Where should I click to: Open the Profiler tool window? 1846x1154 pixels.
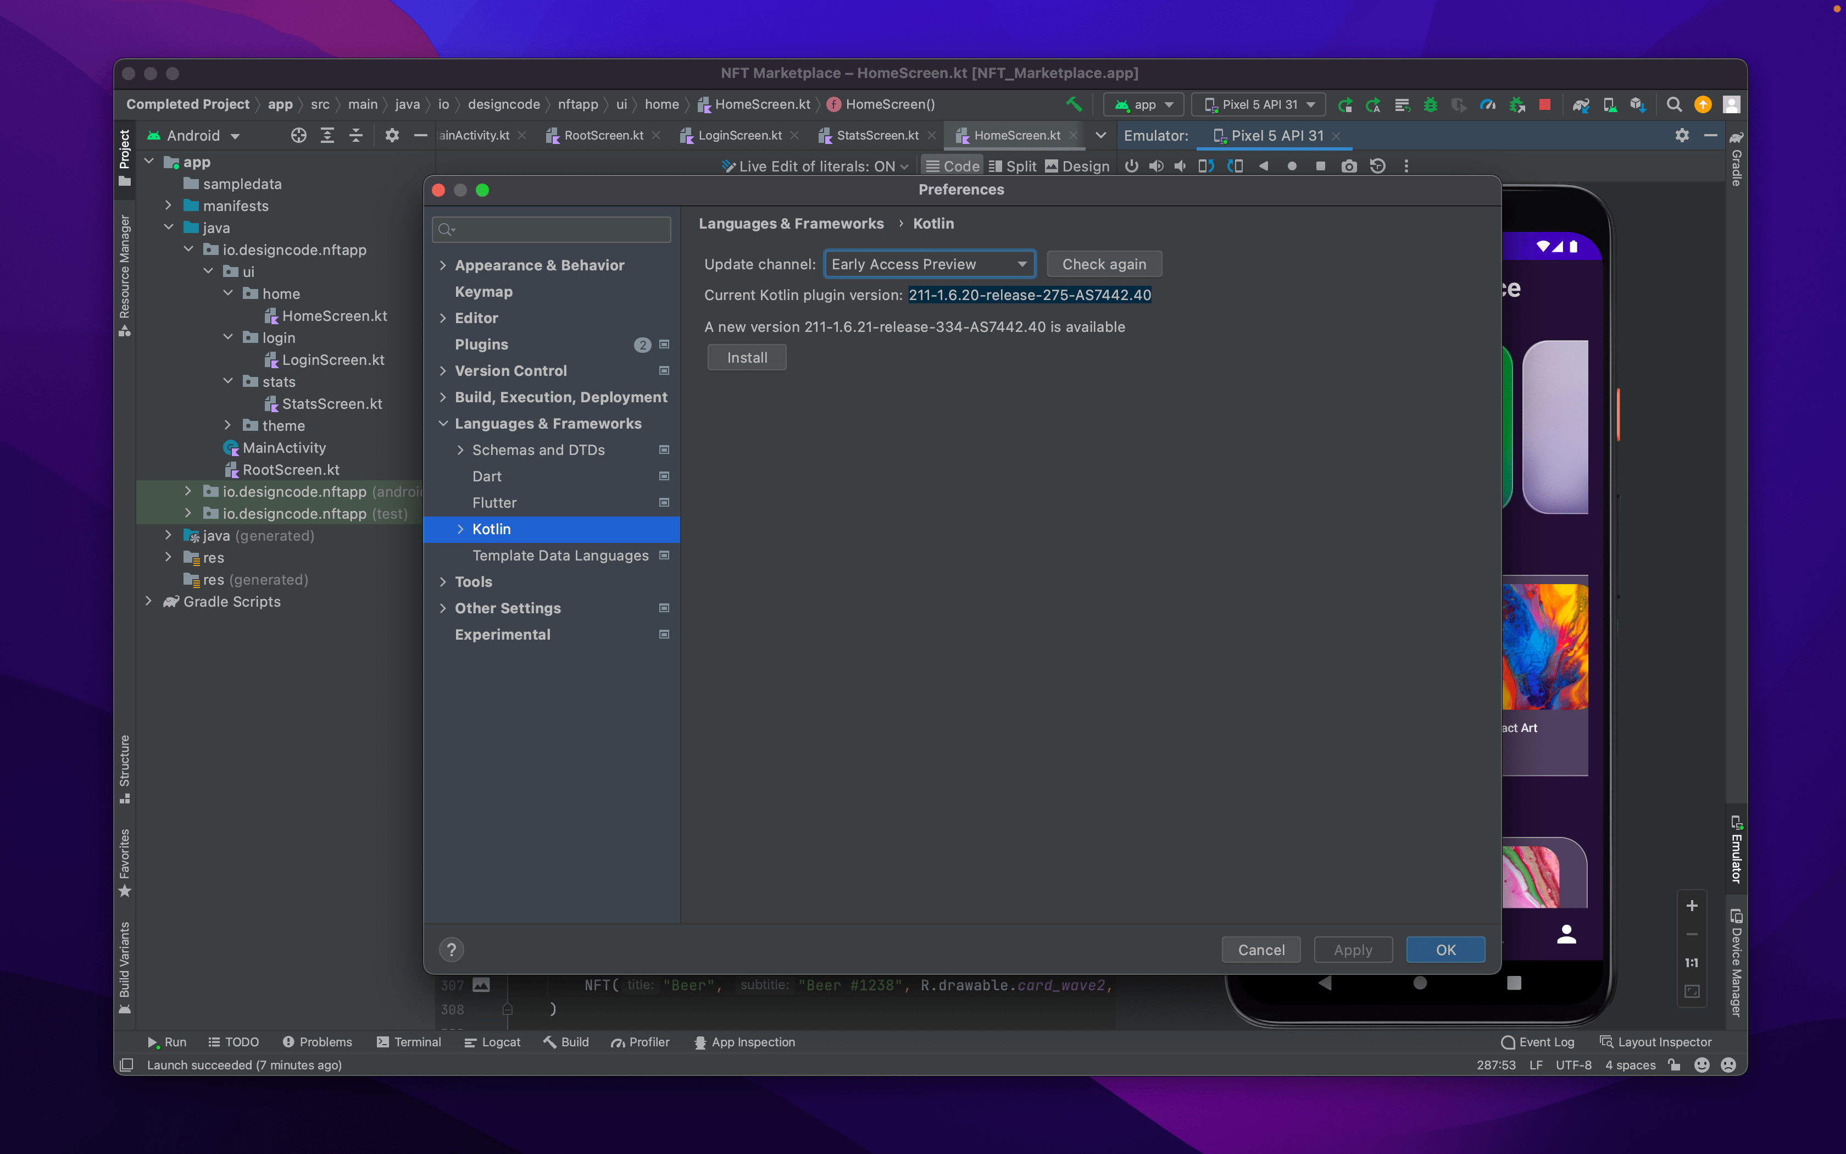(x=640, y=1042)
